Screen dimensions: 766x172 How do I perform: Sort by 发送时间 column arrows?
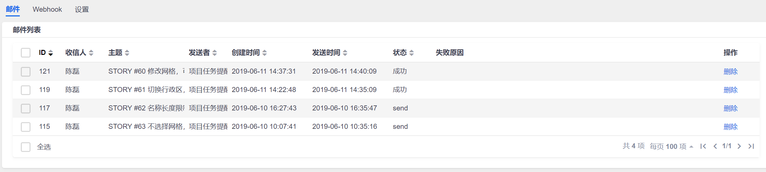point(345,53)
